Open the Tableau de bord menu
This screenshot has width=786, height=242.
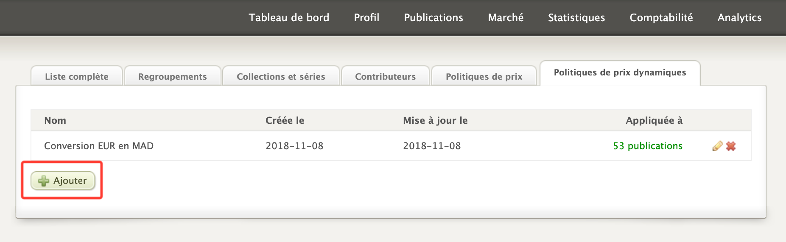pos(289,18)
